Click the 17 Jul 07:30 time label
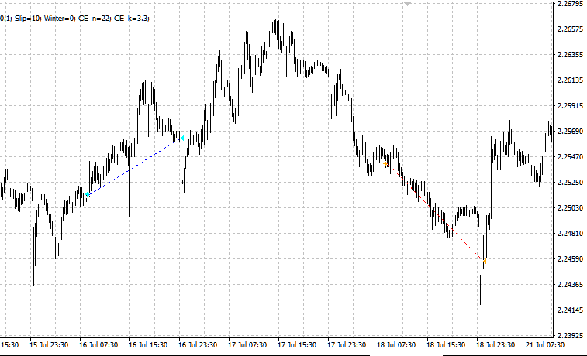 click(247, 345)
